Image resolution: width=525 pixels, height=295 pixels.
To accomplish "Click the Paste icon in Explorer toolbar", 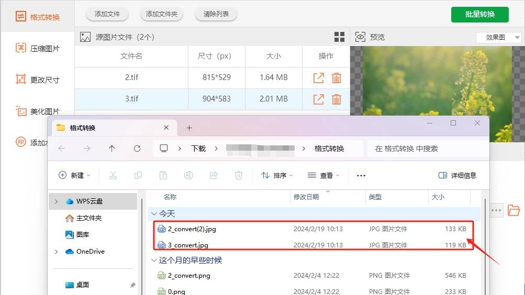I will [163, 175].
